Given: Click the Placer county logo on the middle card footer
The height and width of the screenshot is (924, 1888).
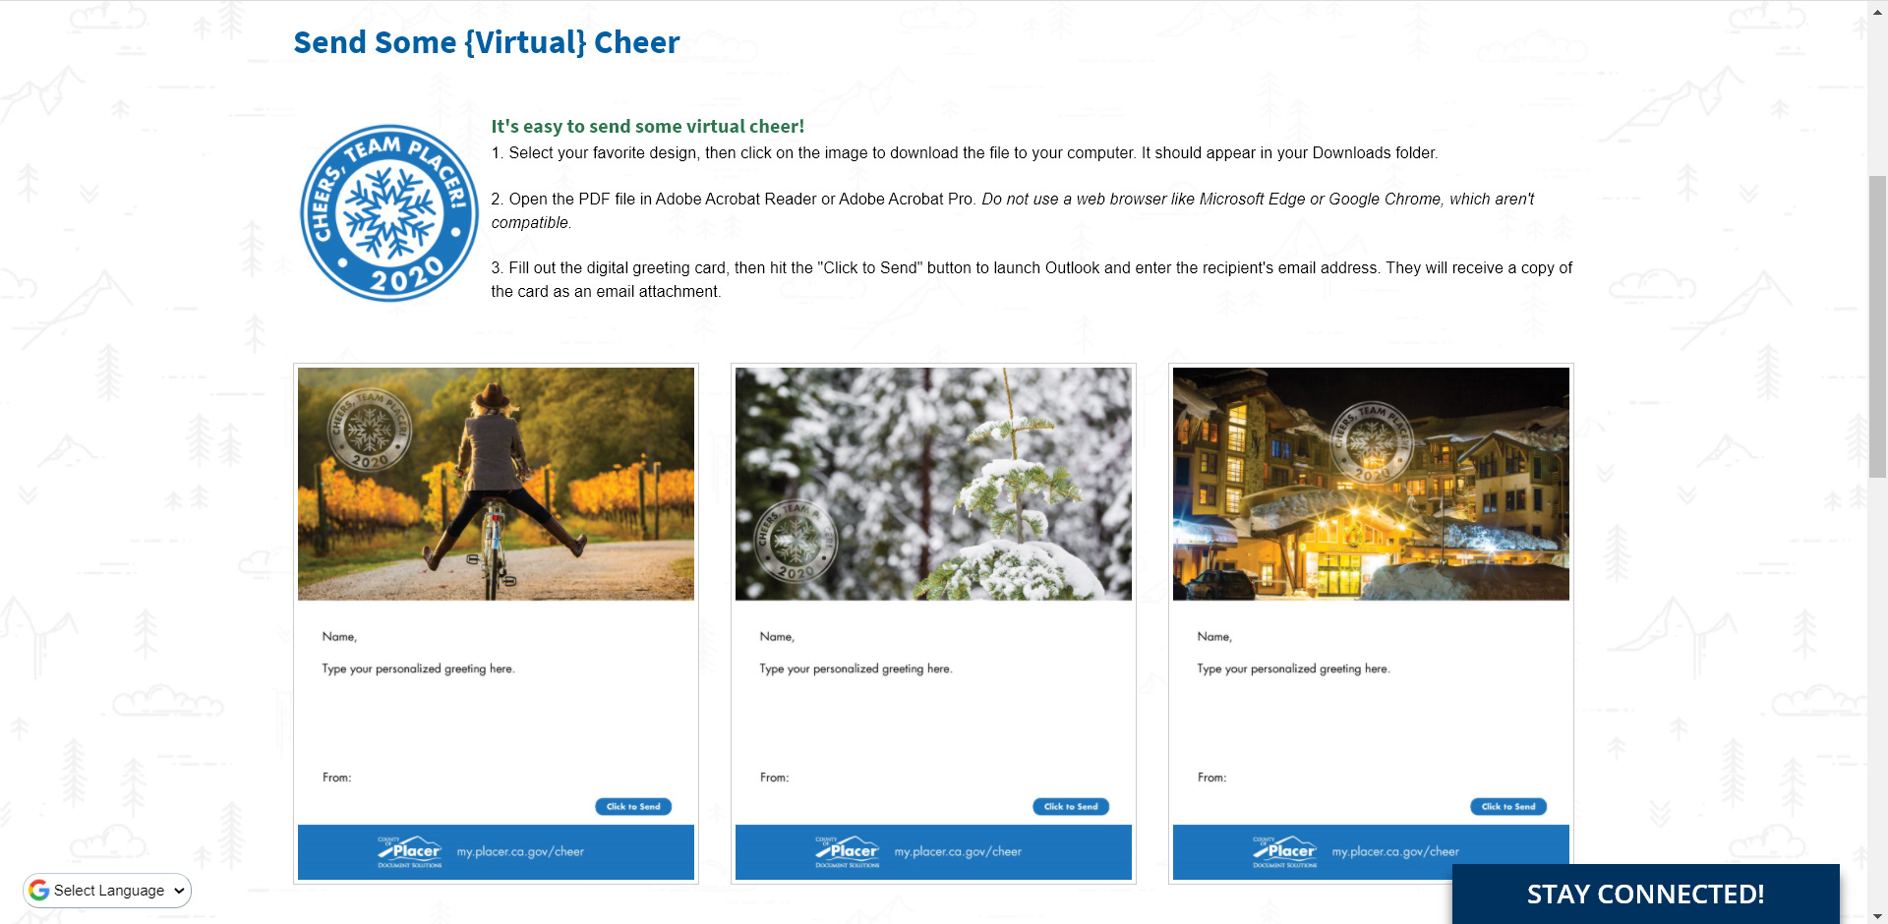Looking at the screenshot, I should (848, 852).
